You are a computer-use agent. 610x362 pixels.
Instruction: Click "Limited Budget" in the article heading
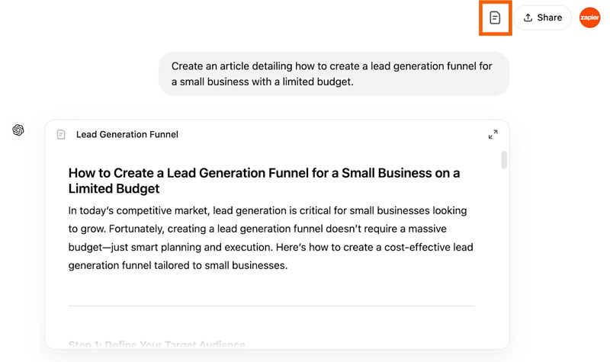[114, 188]
